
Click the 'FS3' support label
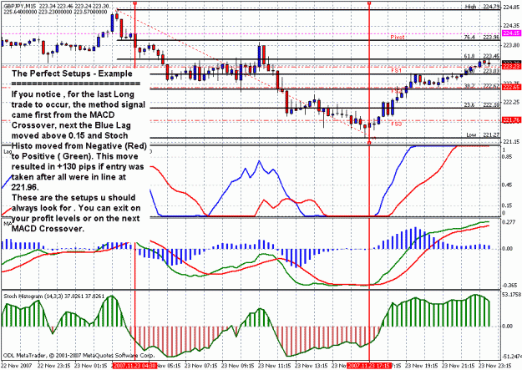[397, 124]
